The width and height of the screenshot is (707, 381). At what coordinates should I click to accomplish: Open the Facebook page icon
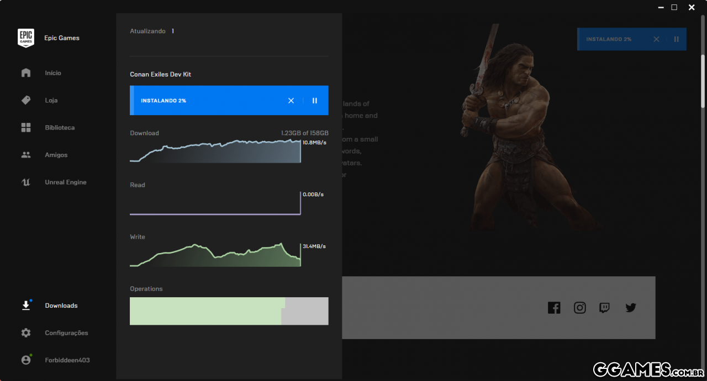554,308
